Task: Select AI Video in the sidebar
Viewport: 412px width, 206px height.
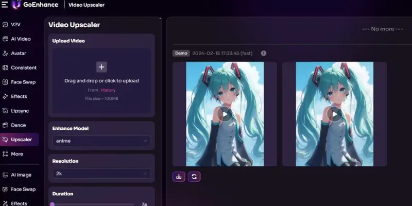Action: 21,39
